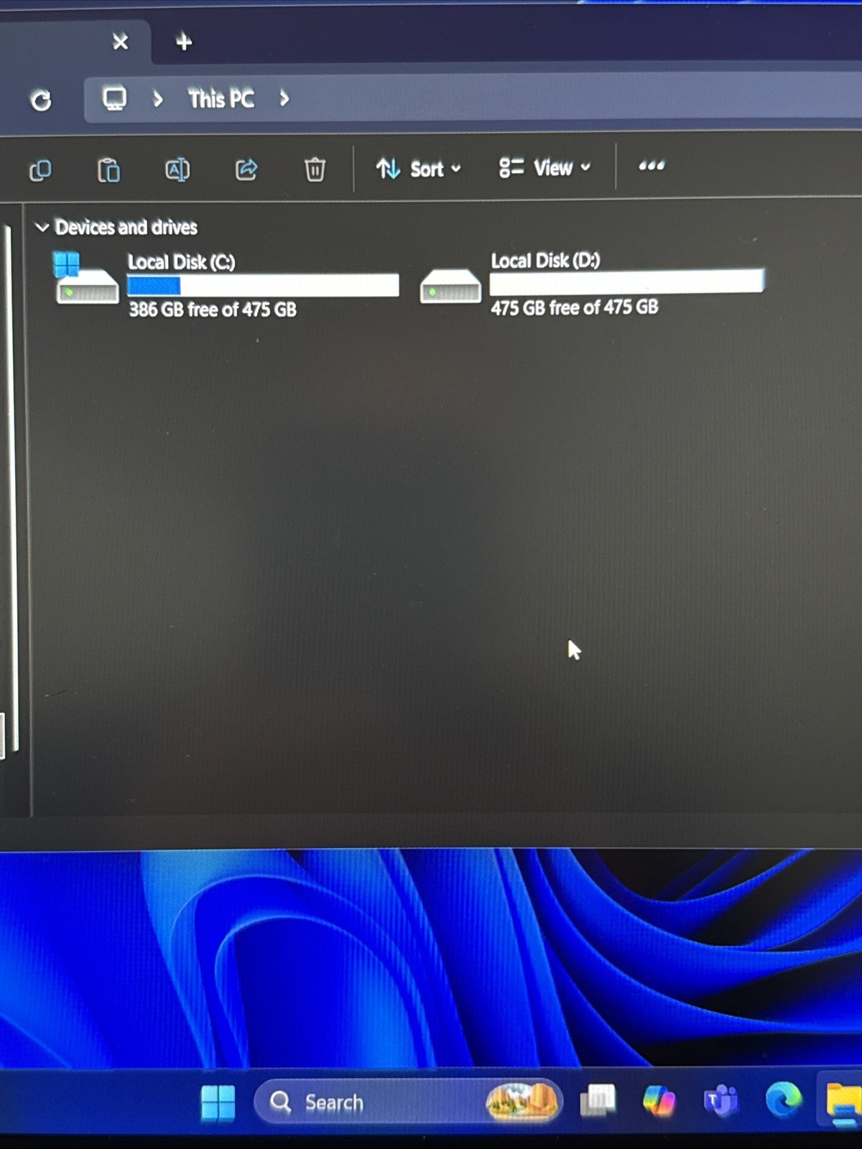Click the navigation pane scrollbar
Screen dimensions: 862x1149
pyautogui.click(x=12, y=488)
